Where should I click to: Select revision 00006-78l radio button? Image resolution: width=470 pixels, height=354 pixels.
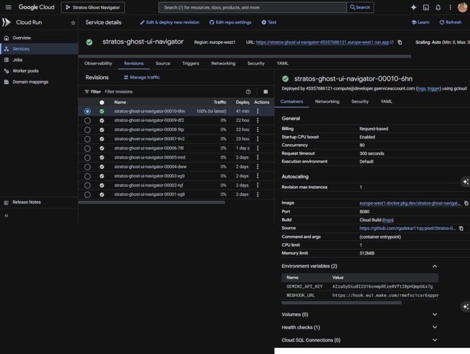coord(87,148)
